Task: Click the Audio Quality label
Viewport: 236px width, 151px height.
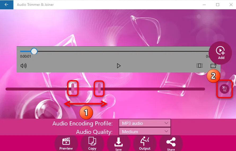Action: click(94, 132)
